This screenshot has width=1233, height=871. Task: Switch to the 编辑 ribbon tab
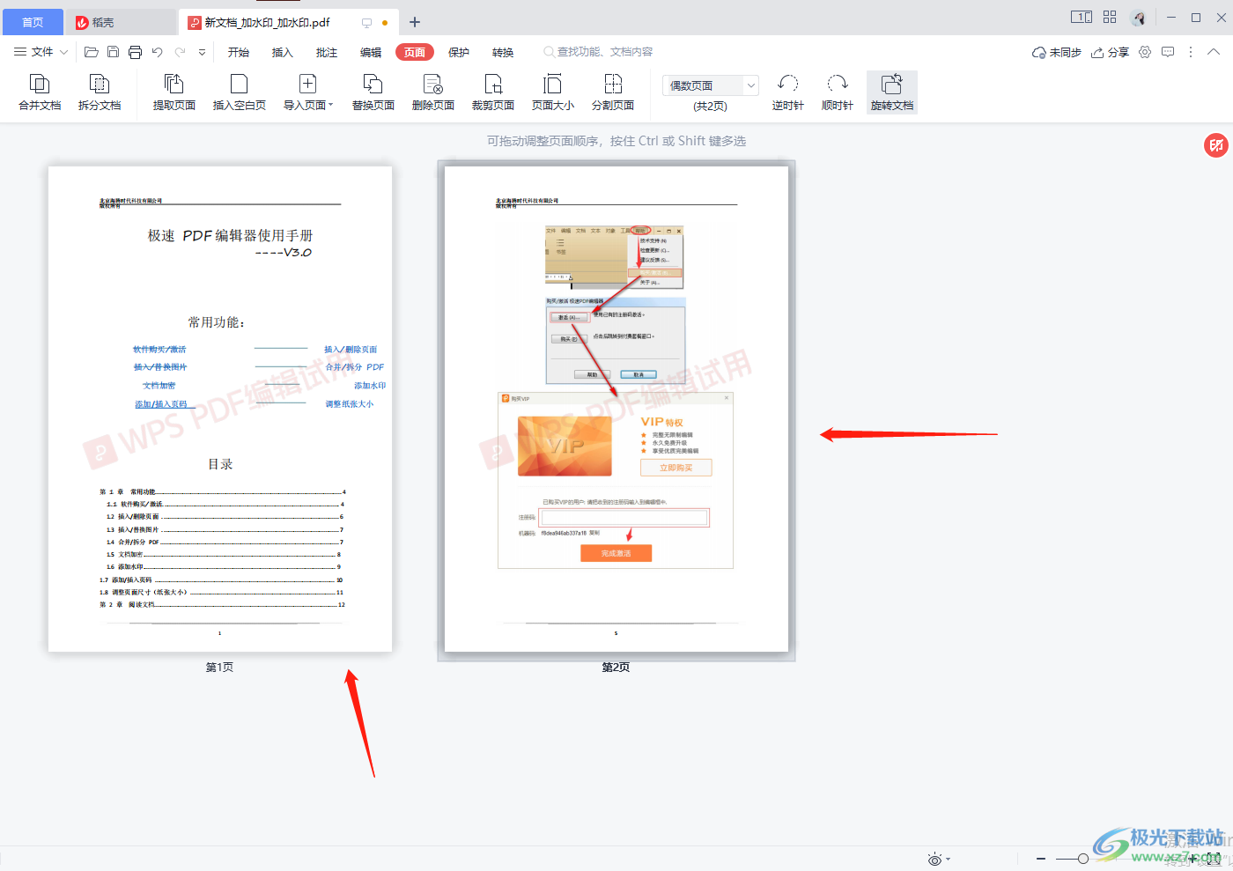(x=371, y=53)
